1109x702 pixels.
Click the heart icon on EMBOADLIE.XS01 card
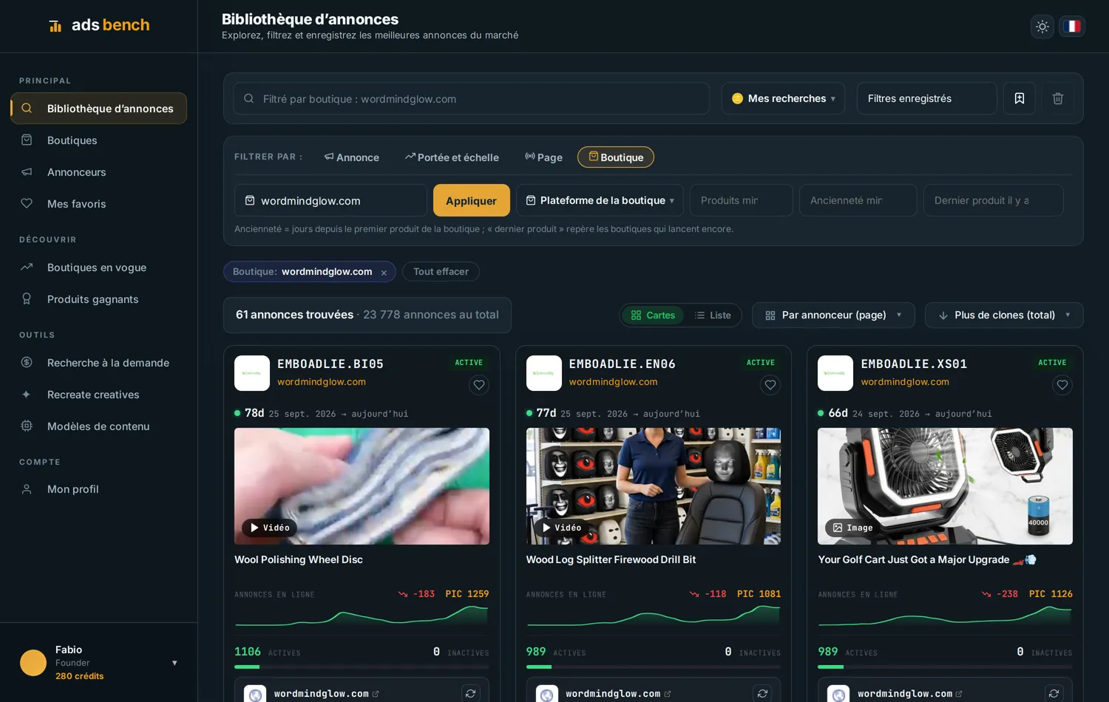point(1062,385)
